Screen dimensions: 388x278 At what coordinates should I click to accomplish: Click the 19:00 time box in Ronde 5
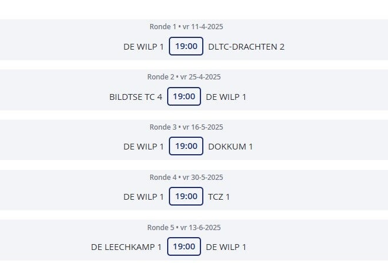pos(184,246)
